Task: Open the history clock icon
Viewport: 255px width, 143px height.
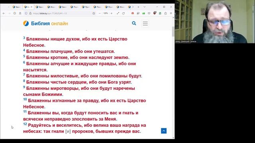Action: [x=15, y=13]
